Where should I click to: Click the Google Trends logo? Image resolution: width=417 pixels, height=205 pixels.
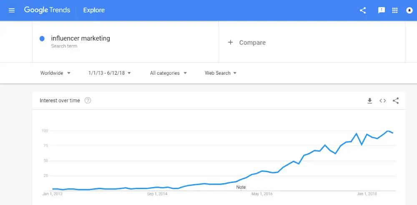pyautogui.click(x=47, y=10)
